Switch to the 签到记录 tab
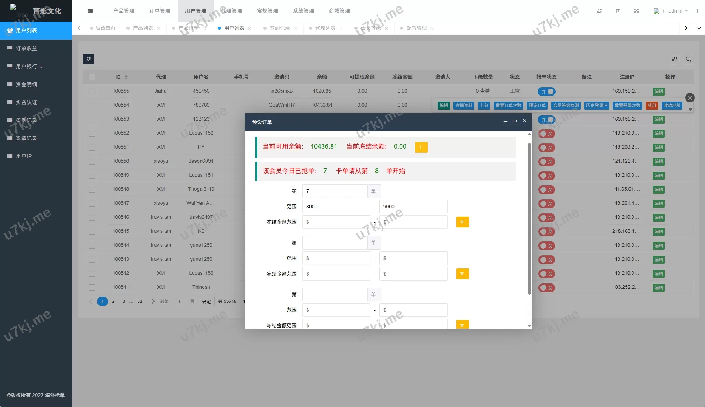This screenshot has width=705, height=407. point(279,28)
